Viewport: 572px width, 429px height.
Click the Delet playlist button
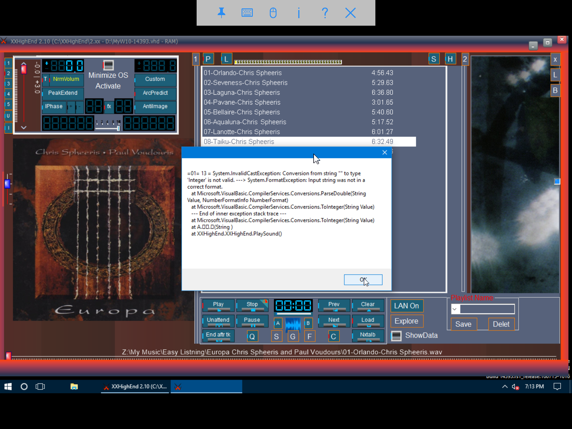501,324
